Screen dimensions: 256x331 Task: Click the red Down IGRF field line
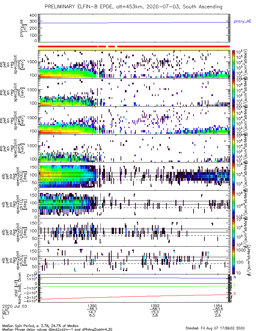(x=134, y=297)
